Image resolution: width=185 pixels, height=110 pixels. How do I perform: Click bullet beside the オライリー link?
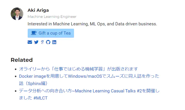click(16, 69)
